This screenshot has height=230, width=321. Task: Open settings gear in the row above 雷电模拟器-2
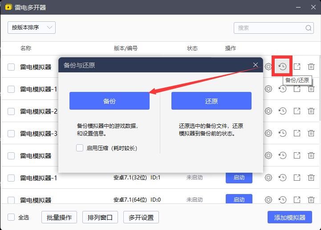(x=268, y=89)
